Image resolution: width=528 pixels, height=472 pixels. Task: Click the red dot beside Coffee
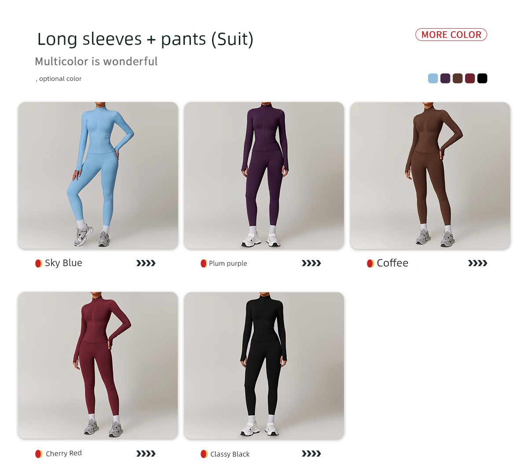coord(370,263)
